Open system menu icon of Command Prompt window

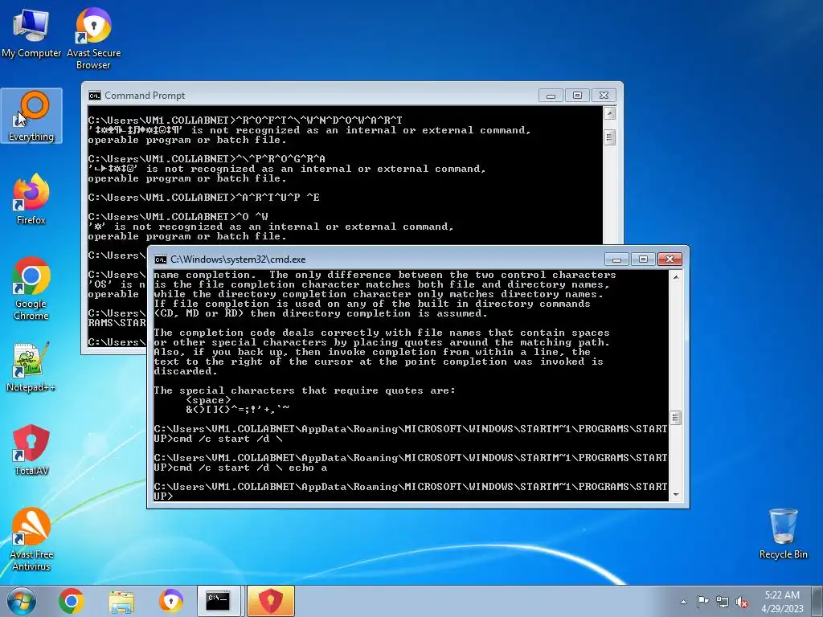pyautogui.click(x=95, y=96)
